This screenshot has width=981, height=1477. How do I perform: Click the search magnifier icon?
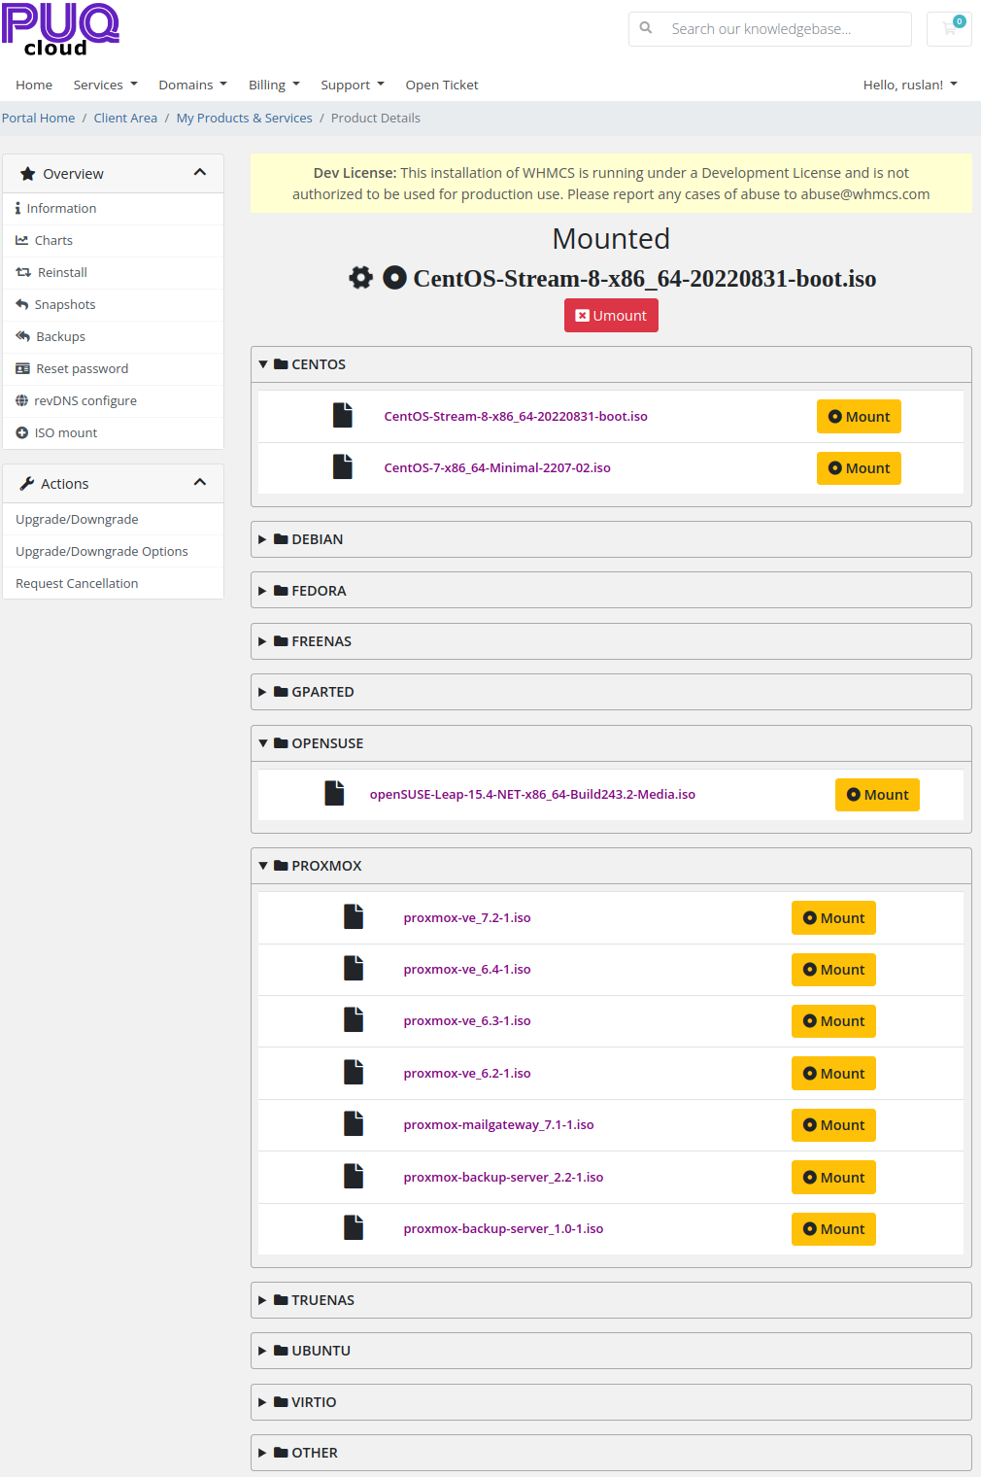coord(646,28)
